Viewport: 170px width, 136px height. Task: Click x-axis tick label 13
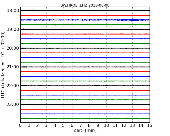coord(132,125)
